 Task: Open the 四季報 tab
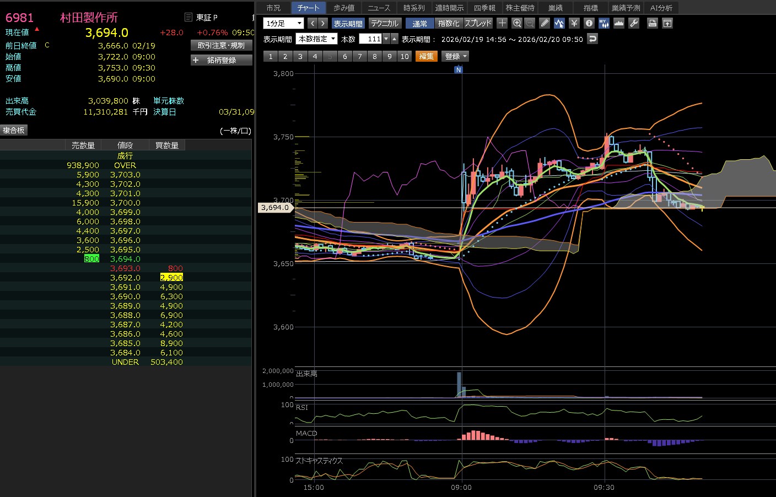tap(484, 8)
